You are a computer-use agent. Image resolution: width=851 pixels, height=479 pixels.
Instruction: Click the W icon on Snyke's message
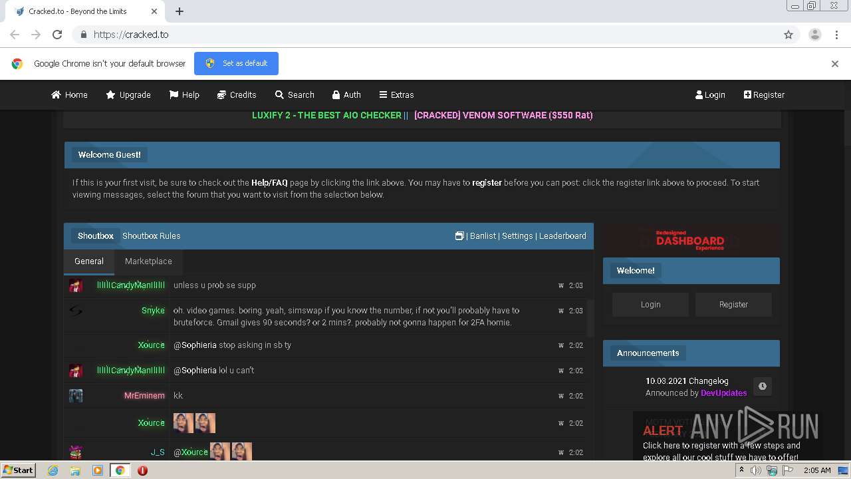(561, 311)
